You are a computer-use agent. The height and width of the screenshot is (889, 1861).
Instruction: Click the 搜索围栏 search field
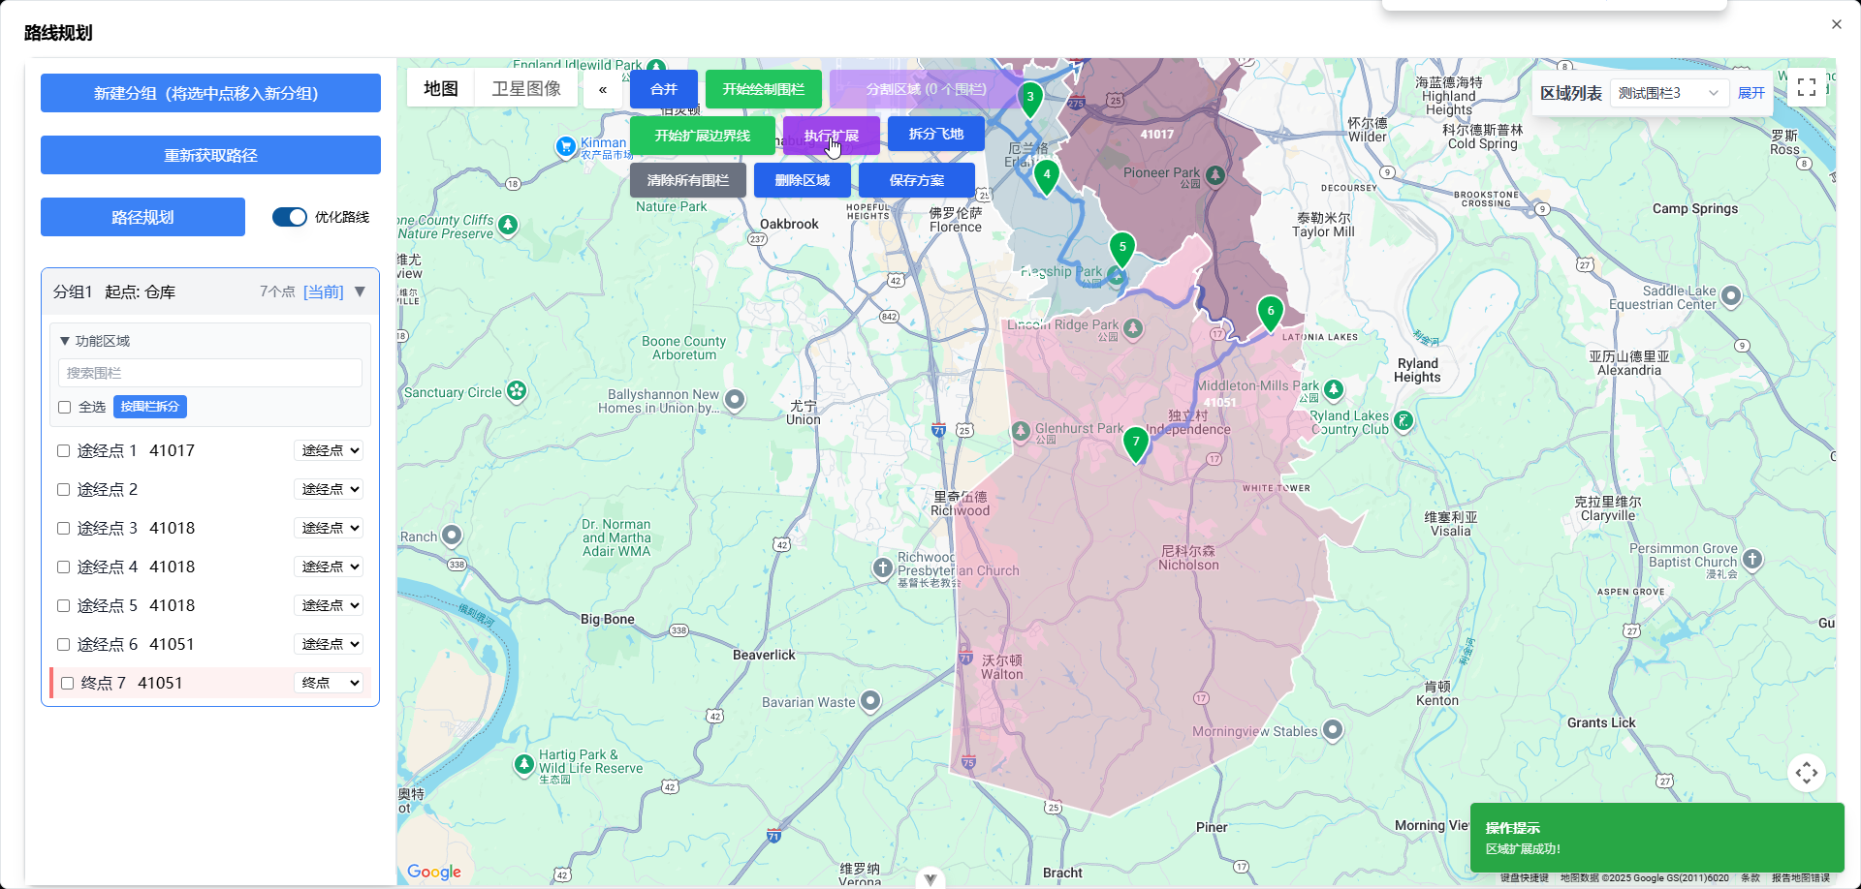[x=210, y=373]
